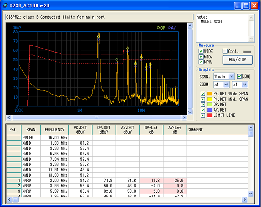Click the FREQUENCY column header
261x207 pixels.
coord(54,129)
